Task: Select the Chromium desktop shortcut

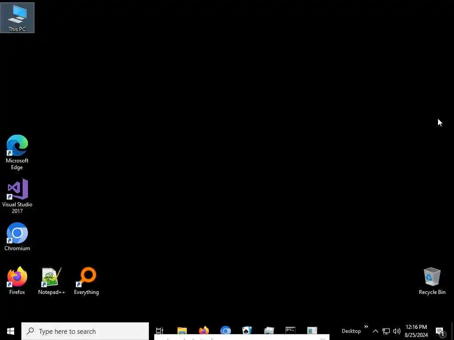Action: (17, 237)
